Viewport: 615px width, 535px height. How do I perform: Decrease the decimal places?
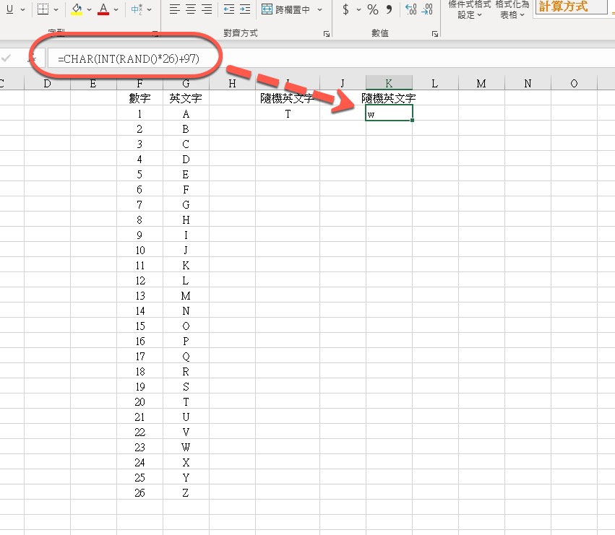tap(427, 9)
